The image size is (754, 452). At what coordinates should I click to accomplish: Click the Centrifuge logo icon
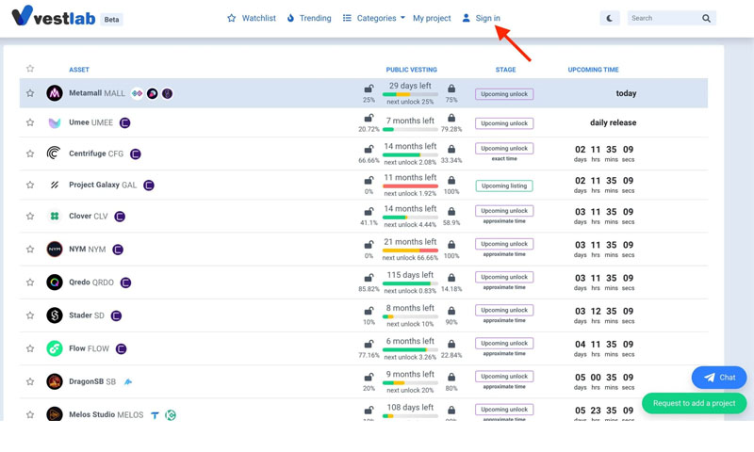[54, 153]
